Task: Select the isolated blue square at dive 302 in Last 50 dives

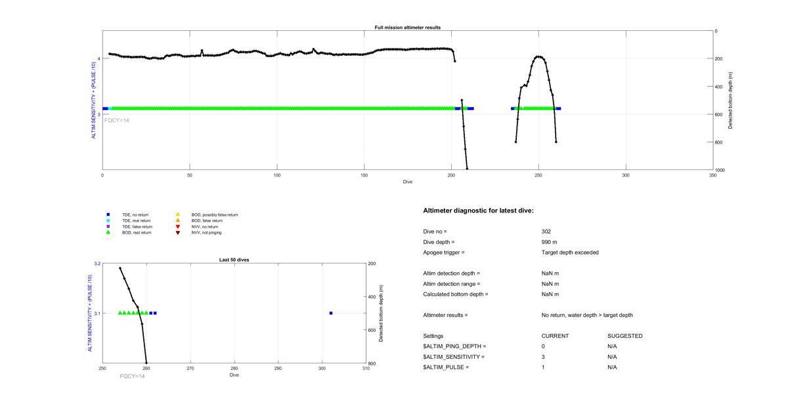Action: pyautogui.click(x=331, y=313)
